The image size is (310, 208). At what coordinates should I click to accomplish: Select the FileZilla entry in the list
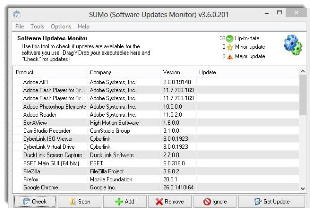coord(156,171)
